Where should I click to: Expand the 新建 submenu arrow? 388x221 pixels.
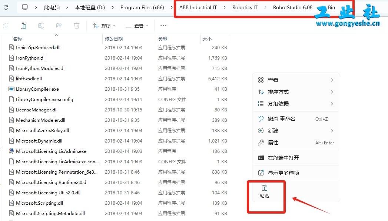click(x=332, y=131)
